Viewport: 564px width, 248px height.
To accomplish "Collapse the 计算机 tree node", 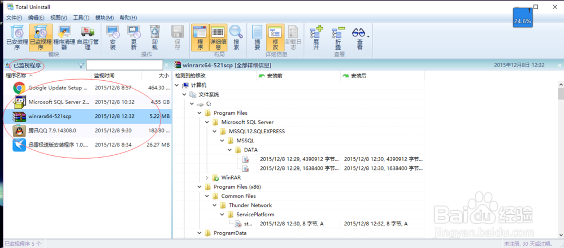I will [x=177, y=85].
